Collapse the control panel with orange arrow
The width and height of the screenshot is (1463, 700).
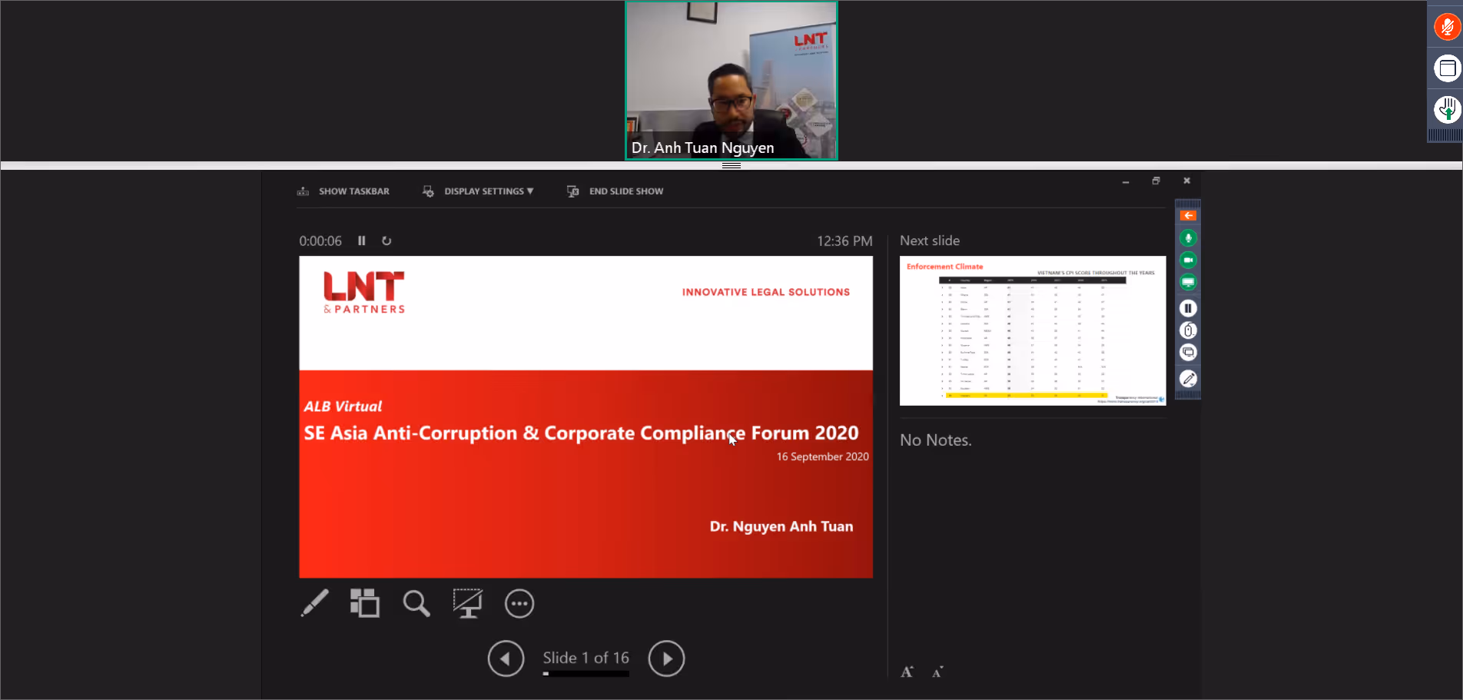coord(1188,215)
